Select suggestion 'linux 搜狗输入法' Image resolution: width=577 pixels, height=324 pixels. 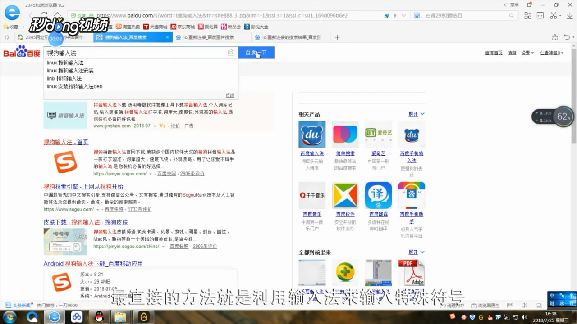65,63
